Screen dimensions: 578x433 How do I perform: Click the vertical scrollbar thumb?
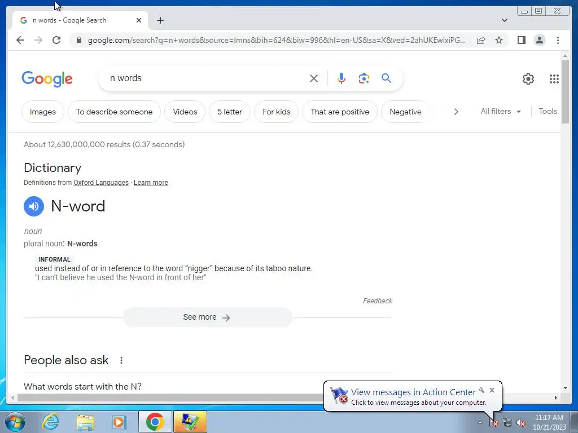[565, 92]
